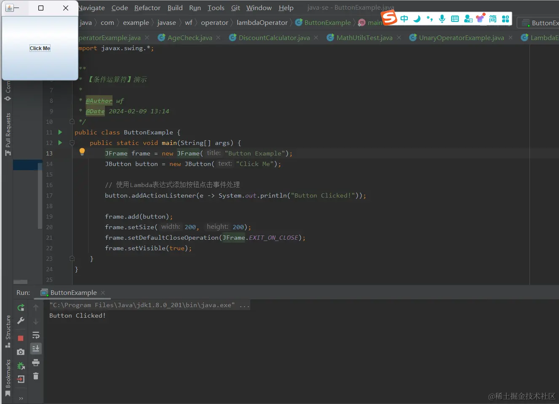
Task: Toggle scroll to end of console
Action: pyautogui.click(x=36, y=348)
